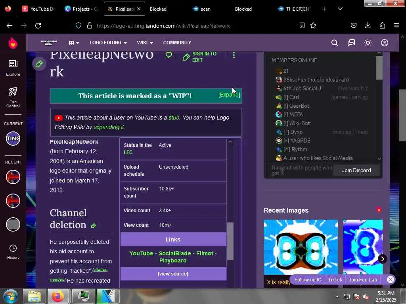Open the first recent wiki thumbnail
The image size is (406, 304).
(13, 177)
